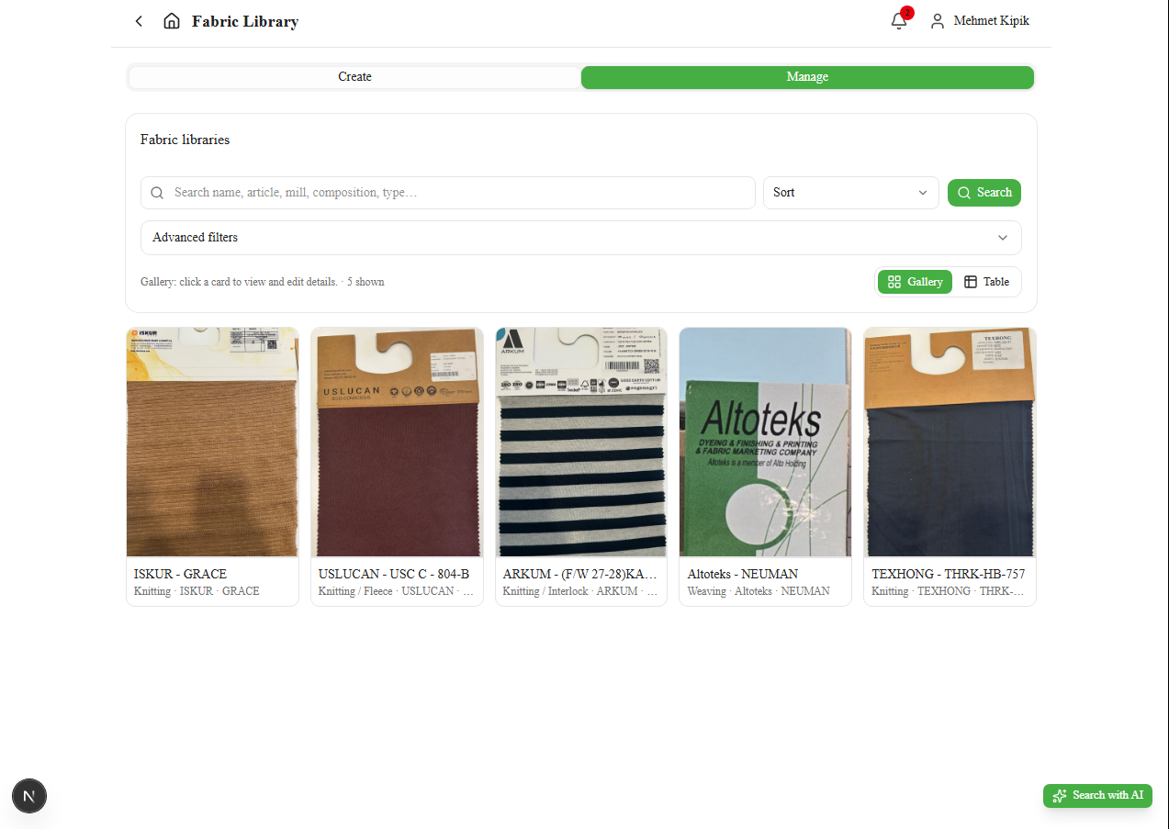Switch to the Create tab
The image size is (1169, 829).
(x=354, y=77)
